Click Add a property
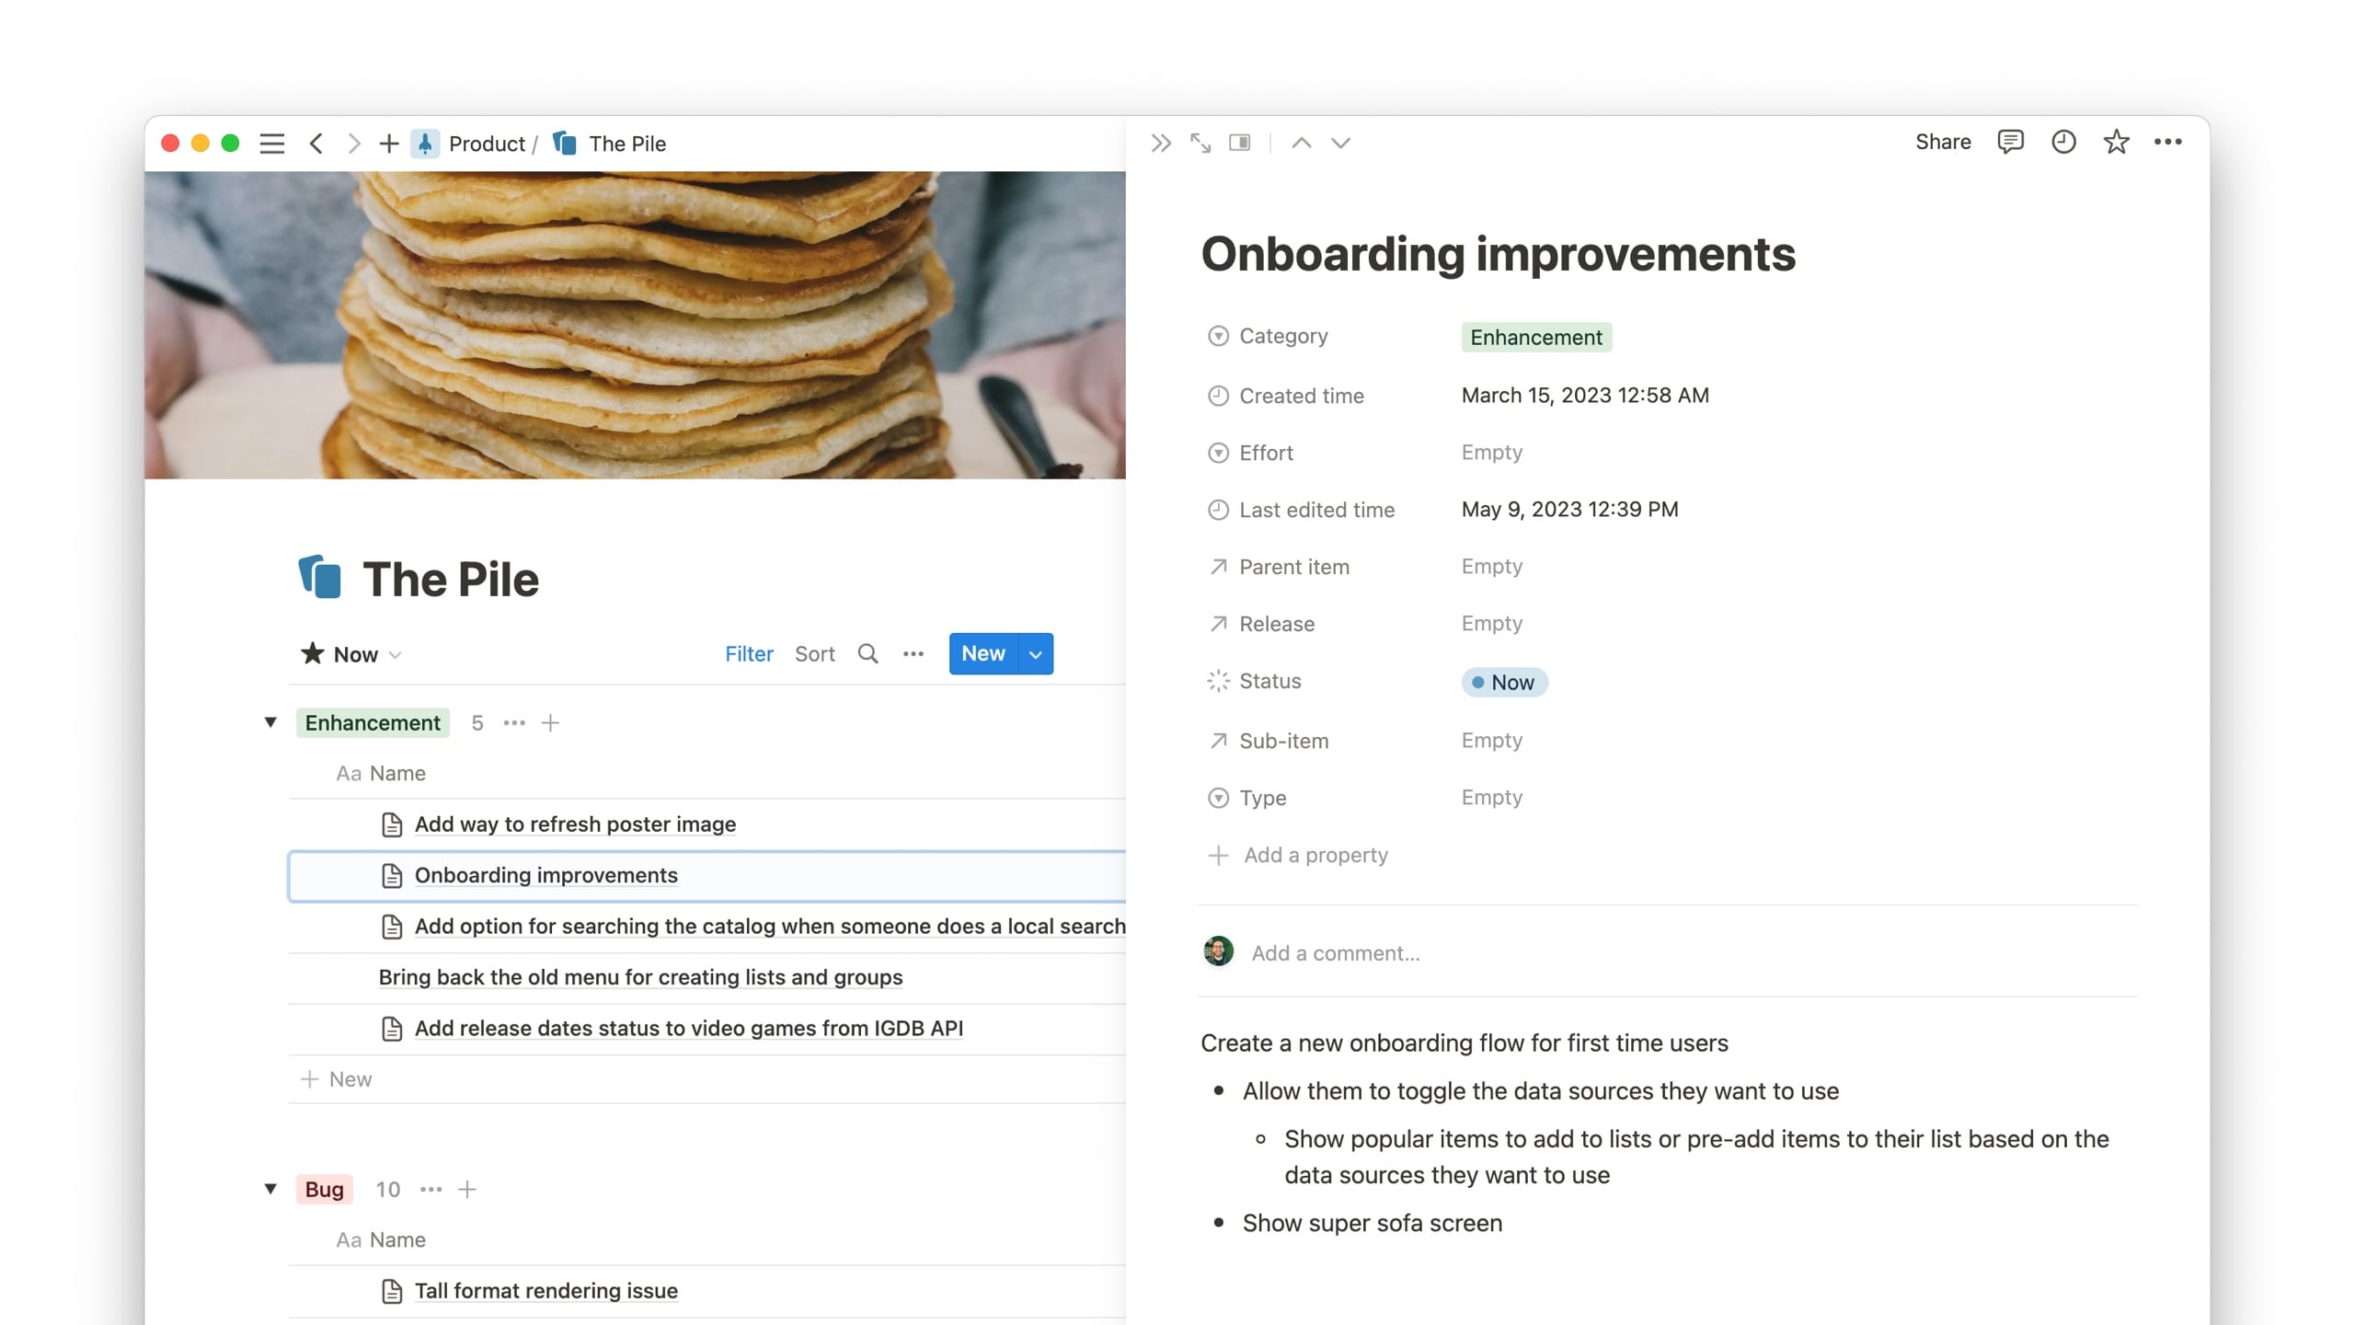Image resolution: width=2355 pixels, height=1325 pixels. pos(1315,855)
